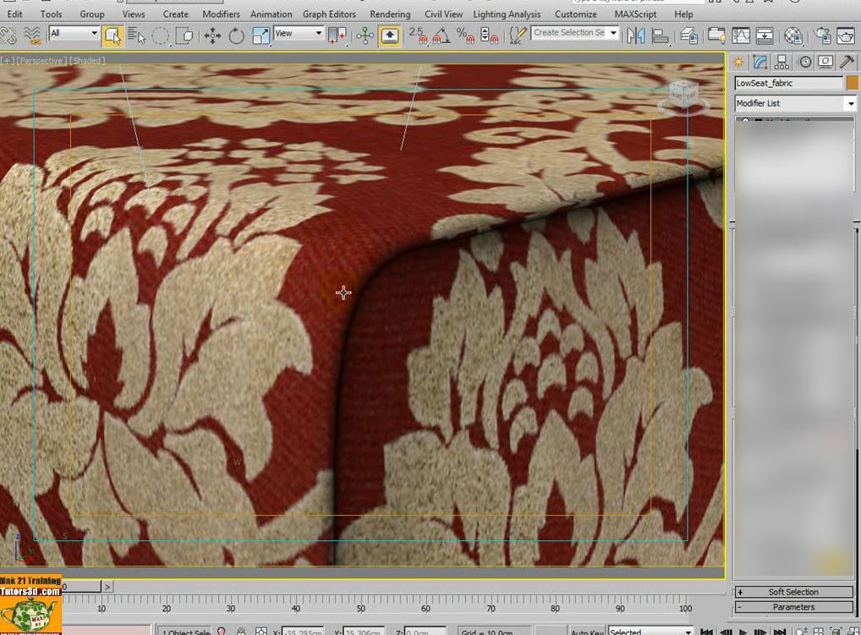Open the All selection filter dropdown
Image resolution: width=861 pixels, height=635 pixels.
[74, 34]
